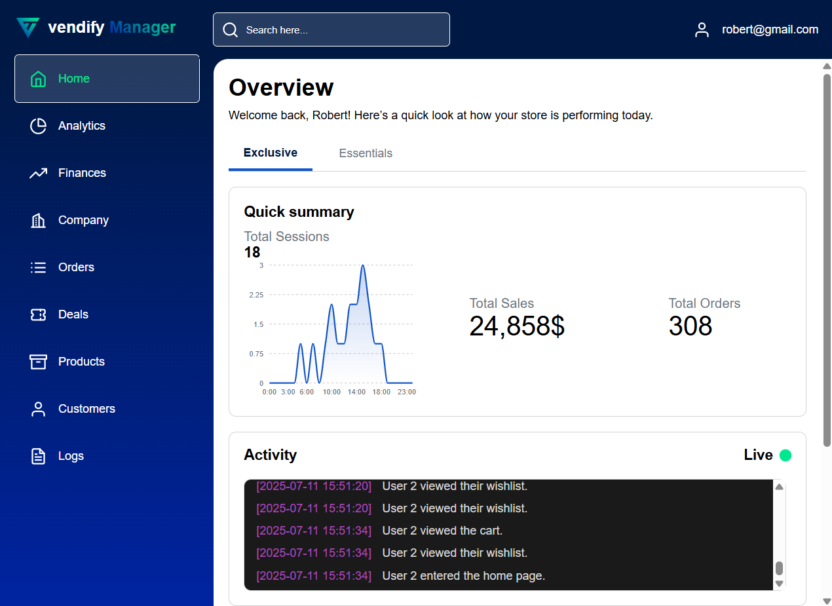Open the Logs menu label
Image resolution: width=832 pixels, height=606 pixels.
[x=71, y=456]
